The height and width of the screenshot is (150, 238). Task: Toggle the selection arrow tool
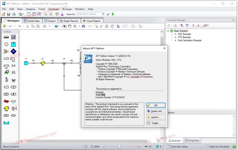click(x=64, y=26)
